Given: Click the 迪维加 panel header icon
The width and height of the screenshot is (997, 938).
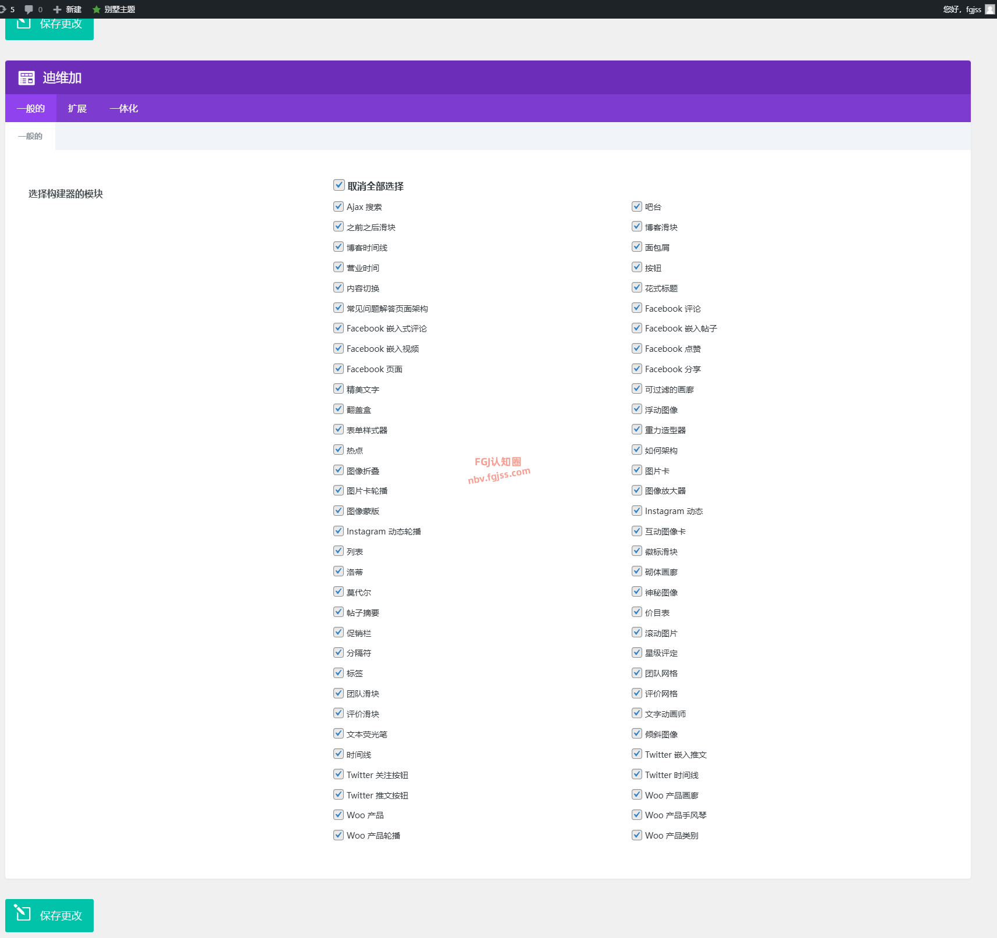Looking at the screenshot, I should coord(26,78).
